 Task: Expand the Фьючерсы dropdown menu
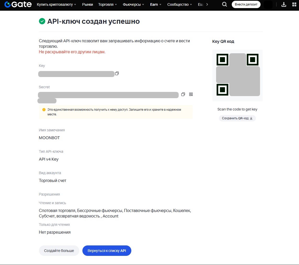click(133, 4)
